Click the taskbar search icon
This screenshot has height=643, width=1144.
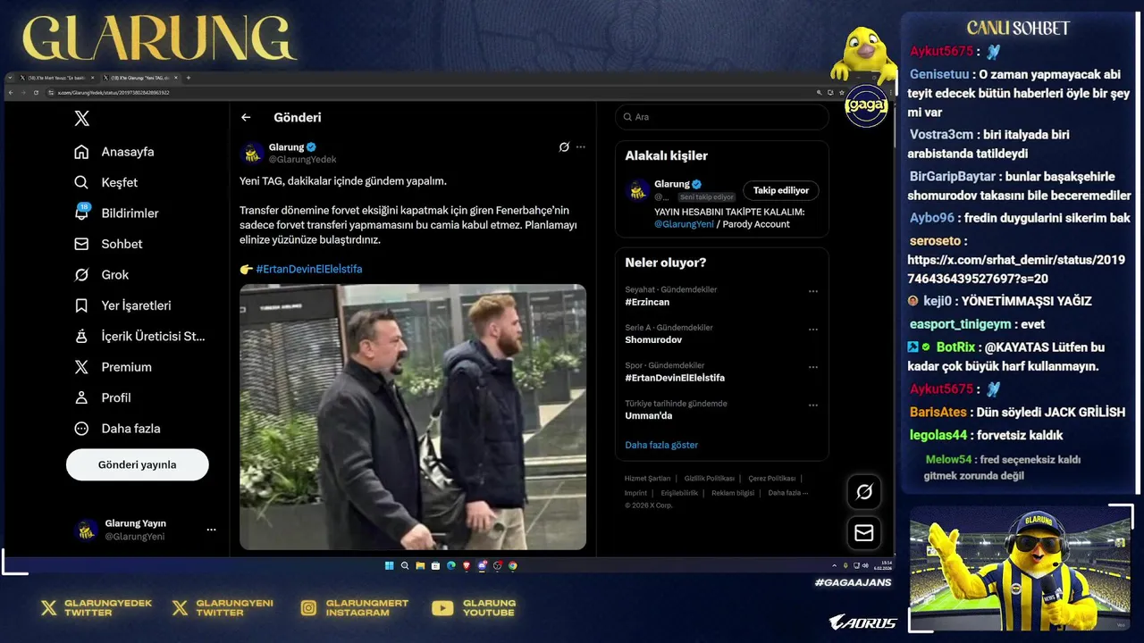coord(405,565)
